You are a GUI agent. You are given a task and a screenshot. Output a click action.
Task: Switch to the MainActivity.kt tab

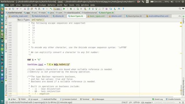tap(41, 16)
